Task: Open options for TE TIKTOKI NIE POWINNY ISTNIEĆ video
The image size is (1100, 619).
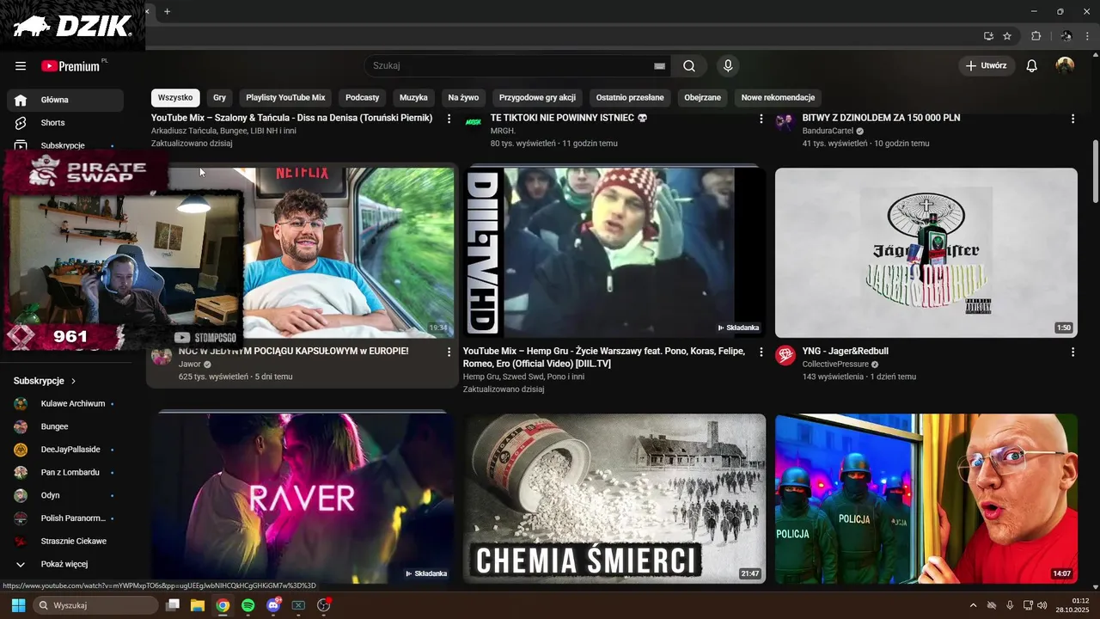Action: [761, 119]
